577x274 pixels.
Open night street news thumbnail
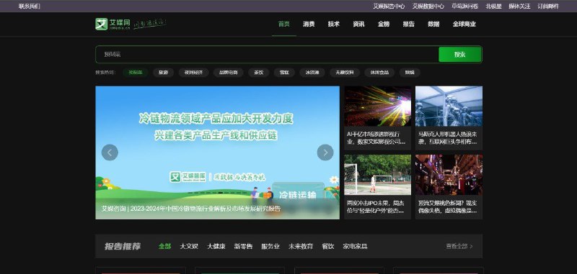pos(449,175)
